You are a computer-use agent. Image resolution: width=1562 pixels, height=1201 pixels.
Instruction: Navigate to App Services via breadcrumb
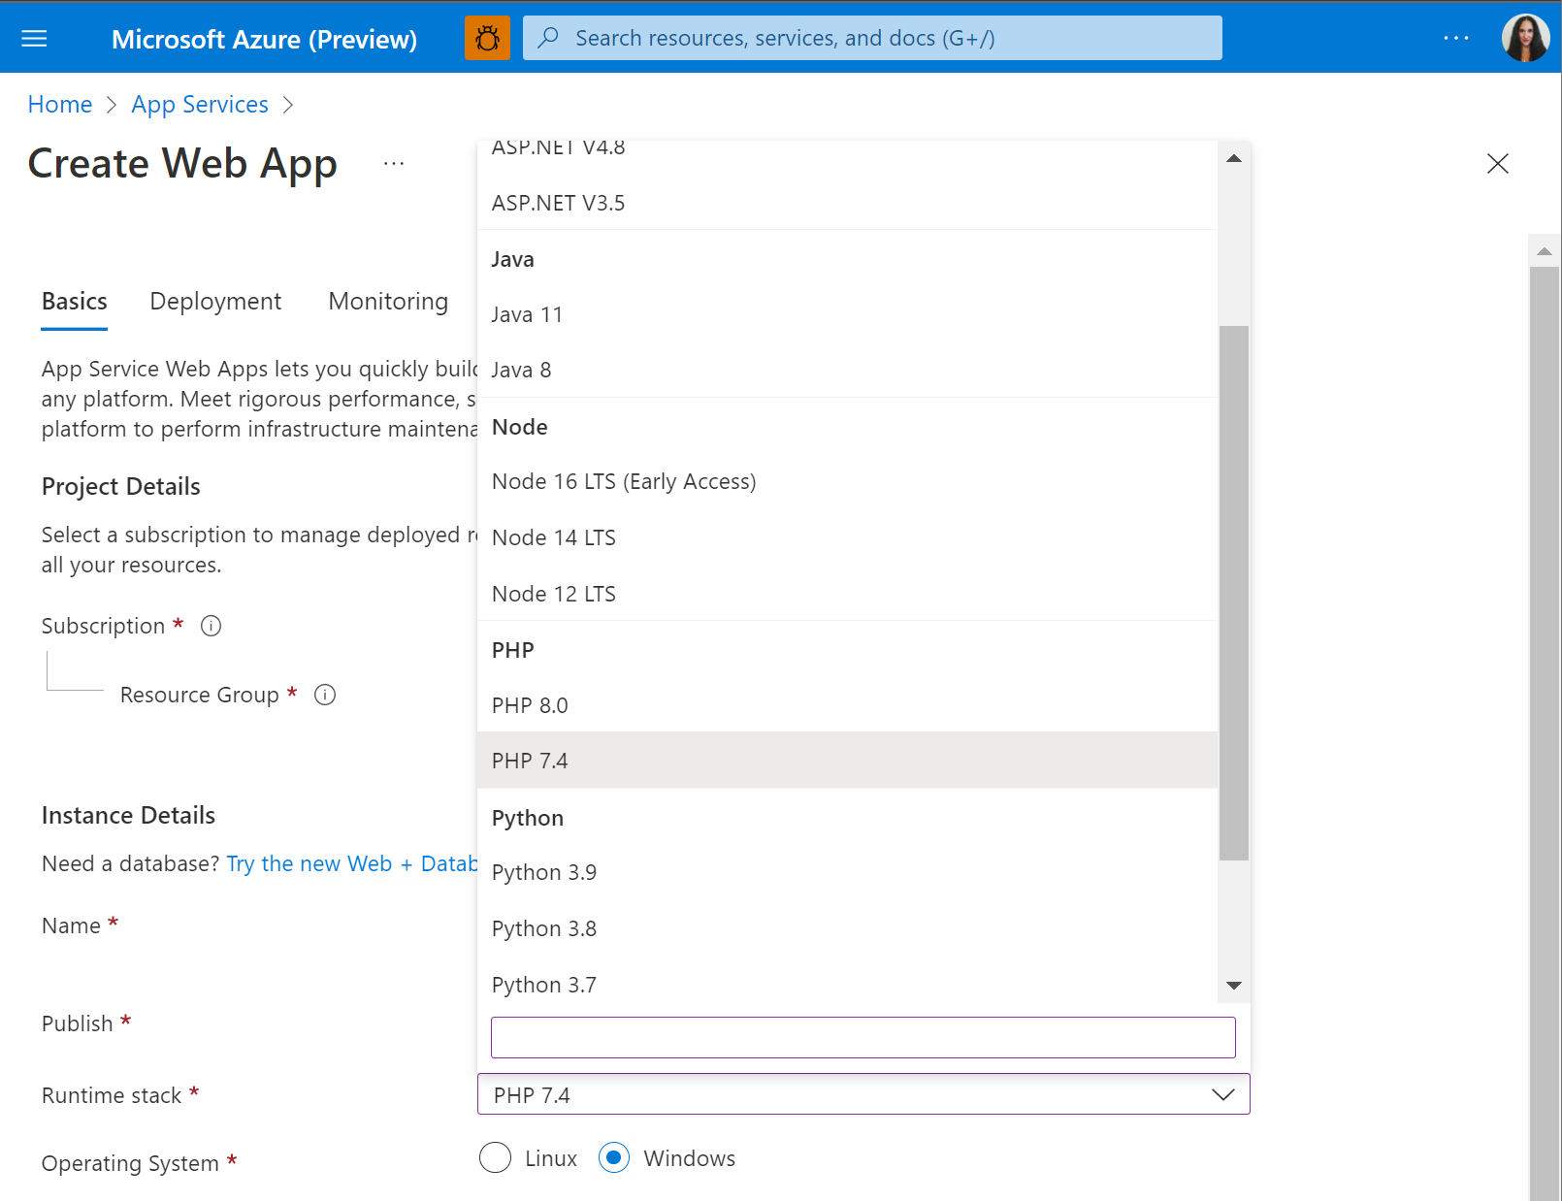click(x=199, y=104)
